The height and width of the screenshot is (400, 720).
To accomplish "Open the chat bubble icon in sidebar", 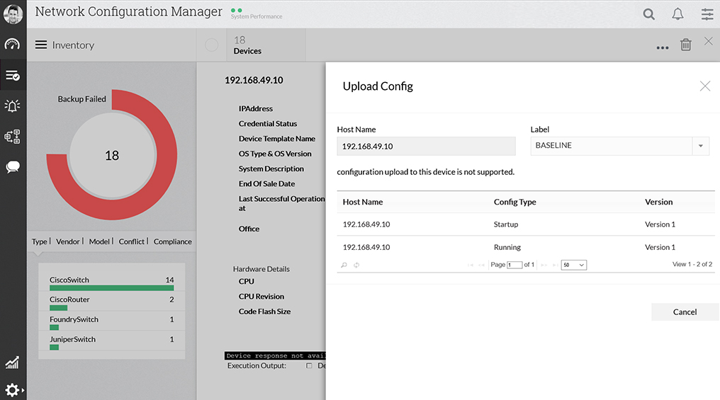I will click(13, 168).
